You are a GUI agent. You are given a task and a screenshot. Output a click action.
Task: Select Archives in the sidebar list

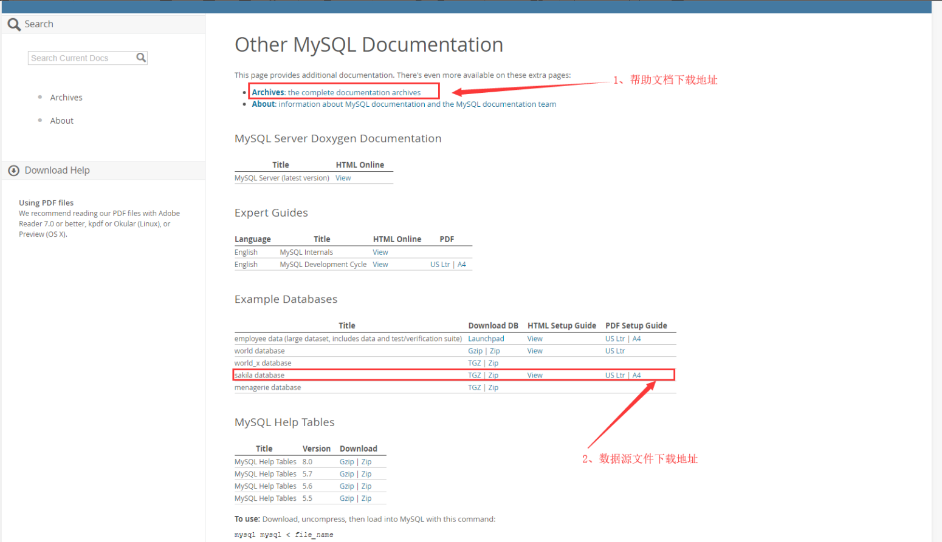click(66, 97)
